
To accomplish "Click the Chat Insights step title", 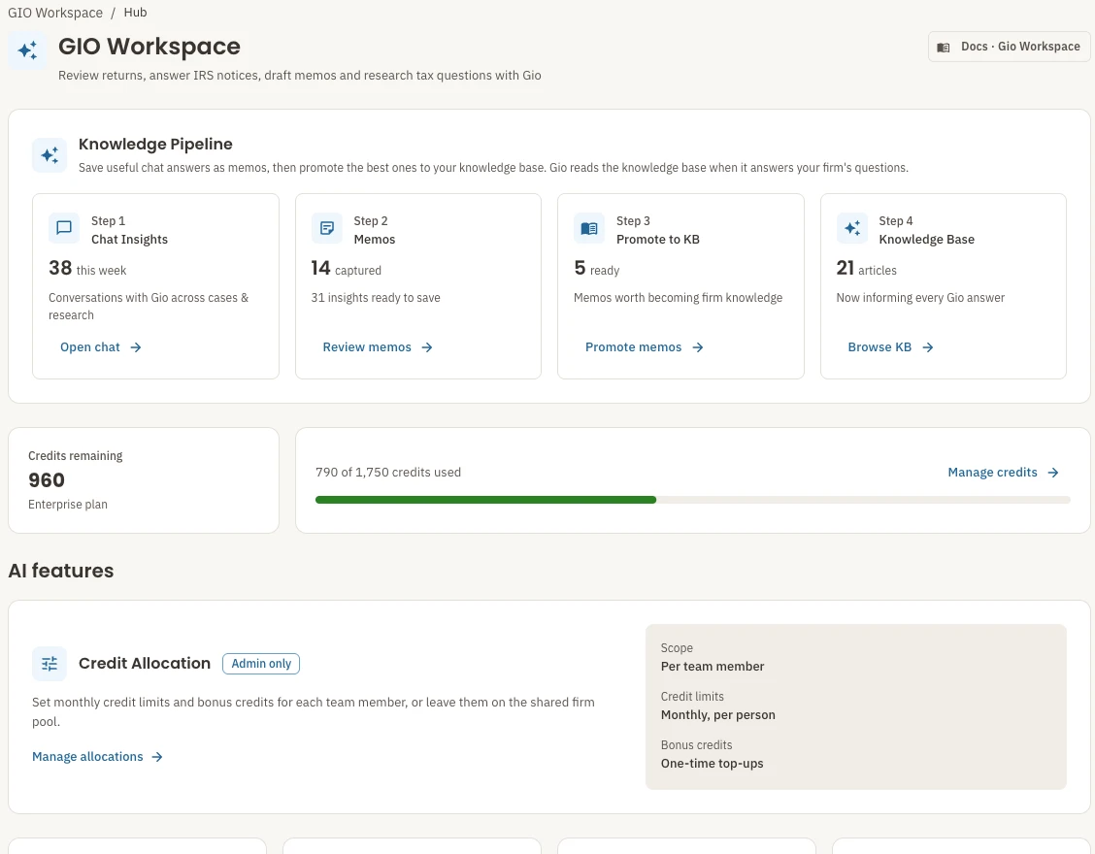I will point(130,240).
